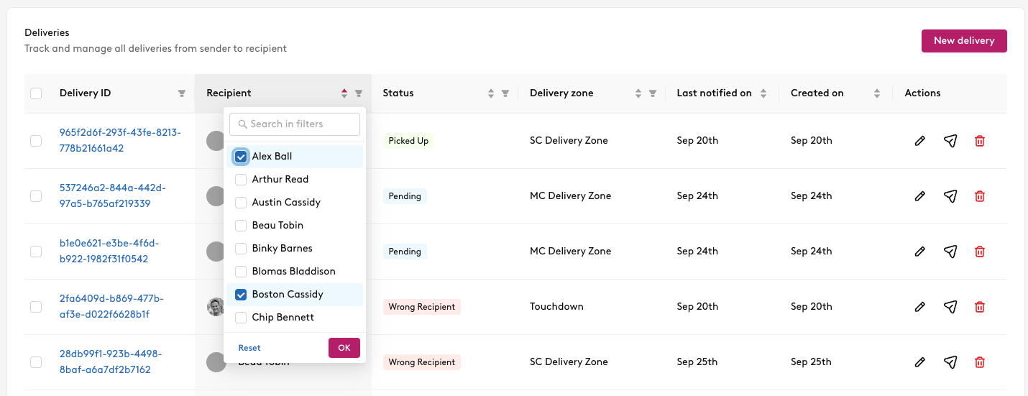
Task: Toggle the select-all checkbox in the table header
Action: [36, 93]
